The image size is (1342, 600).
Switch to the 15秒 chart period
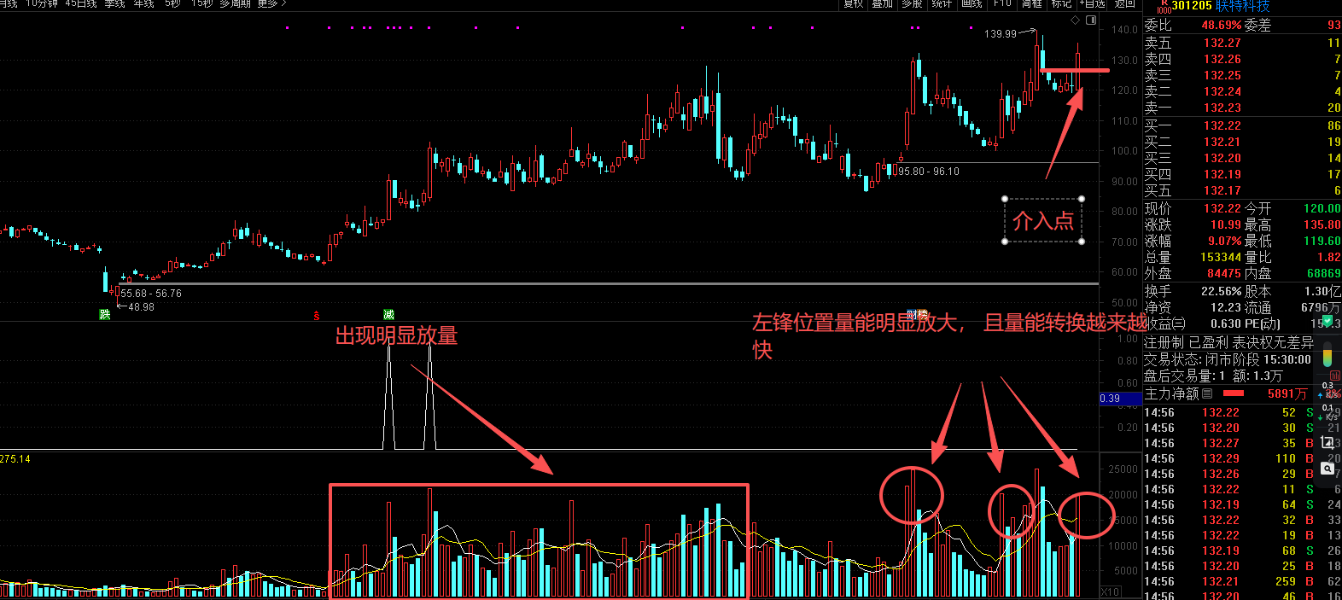pyautogui.click(x=202, y=4)
